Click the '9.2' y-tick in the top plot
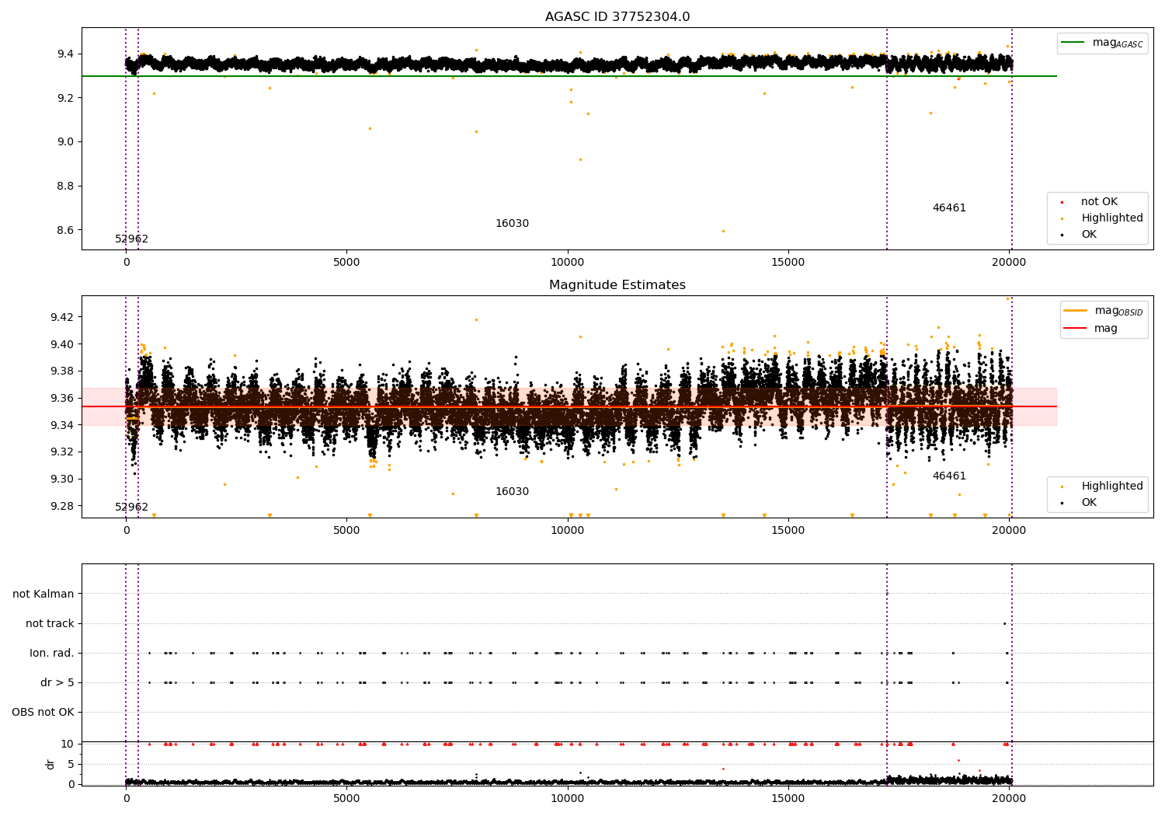This screenshot has height=816, width=1165. (66, 99)
